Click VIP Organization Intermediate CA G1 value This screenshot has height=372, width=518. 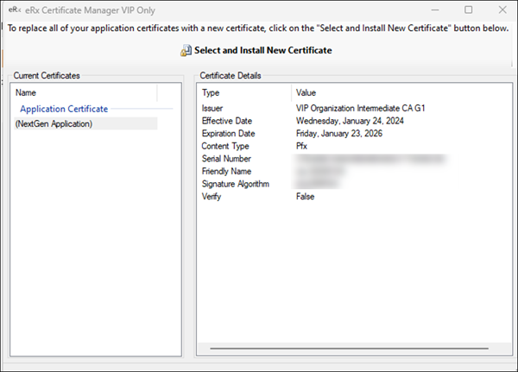tap(360, 109)
